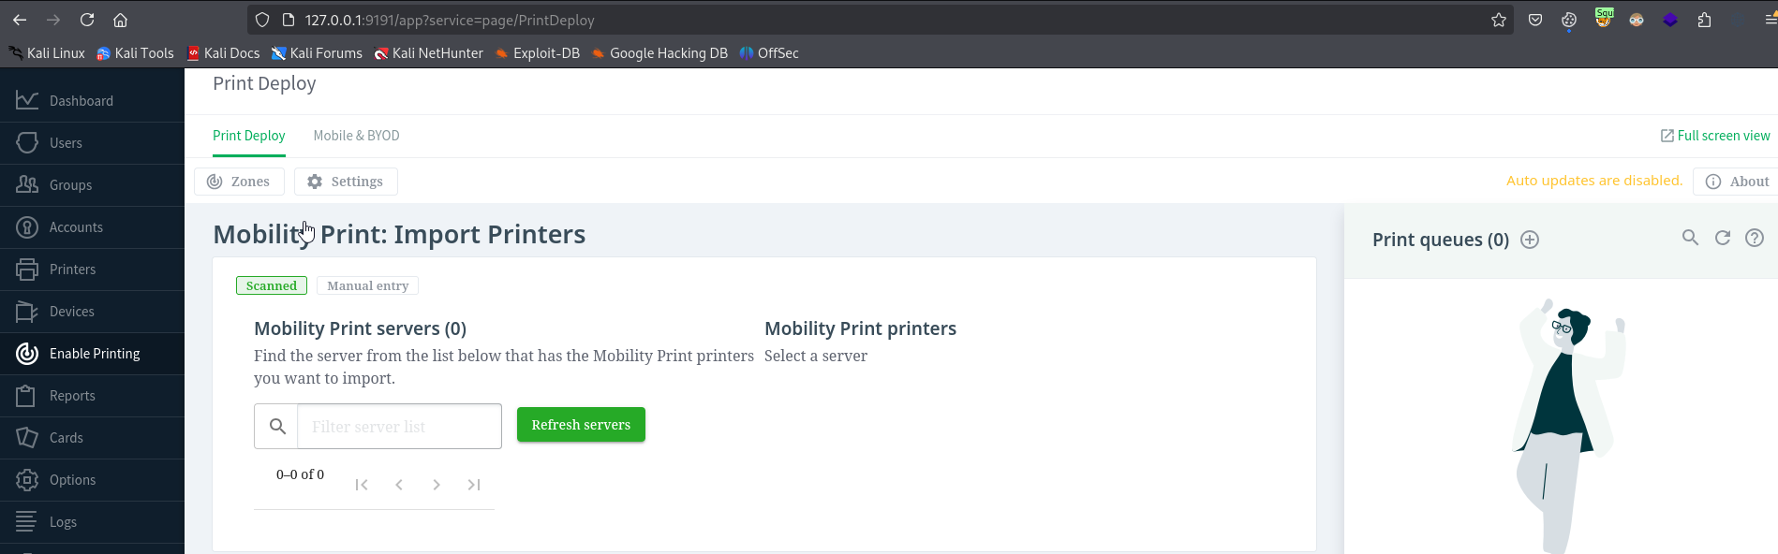Image resolution: width=1778 pixels, height=554 pixels.
Task: Open the print queues search icon
Action: [x=1690, y=238]
